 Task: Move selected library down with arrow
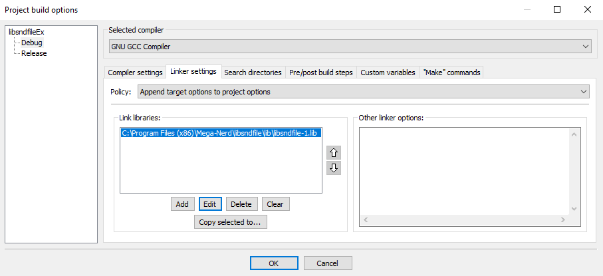[x=334, y=168]
